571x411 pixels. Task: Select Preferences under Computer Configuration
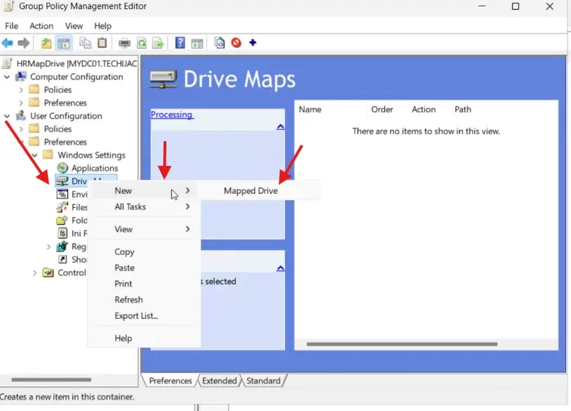pyautogui.click(x=65, y=103)
